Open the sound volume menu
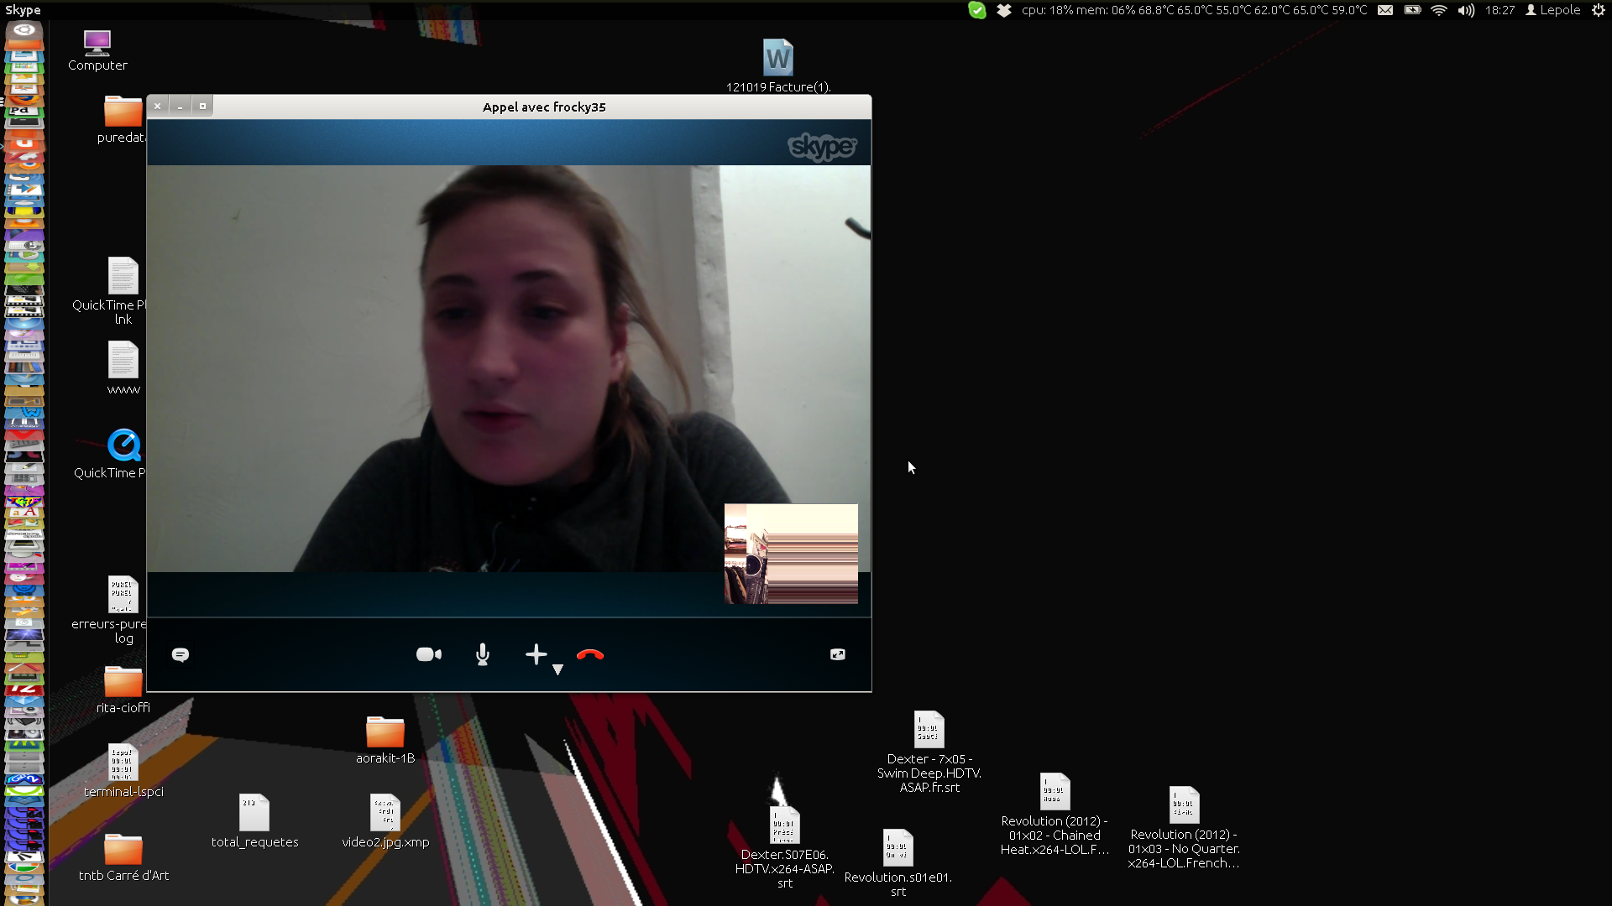The image size is (1612, 906). pyautogui.click(x=1466, y=10)
